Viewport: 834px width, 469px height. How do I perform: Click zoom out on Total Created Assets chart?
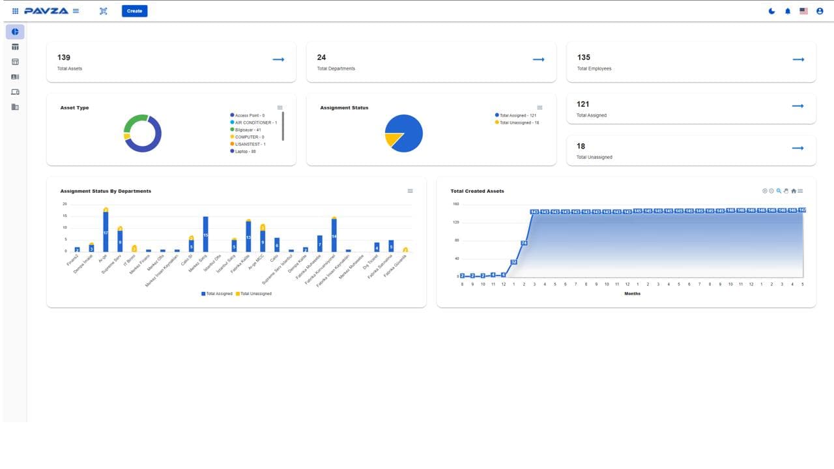[x=771, y=191]
